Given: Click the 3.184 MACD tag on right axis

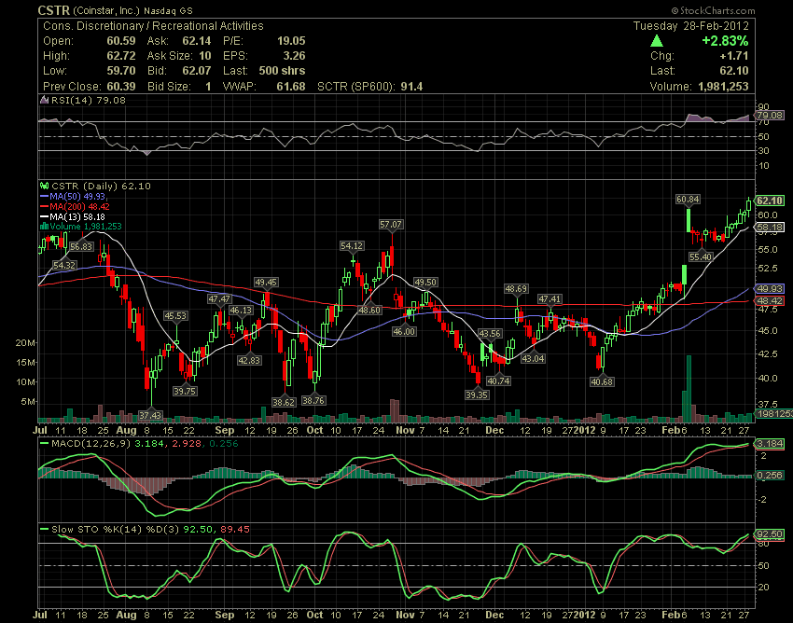Looking at the screenshot, I should point(770,444).
